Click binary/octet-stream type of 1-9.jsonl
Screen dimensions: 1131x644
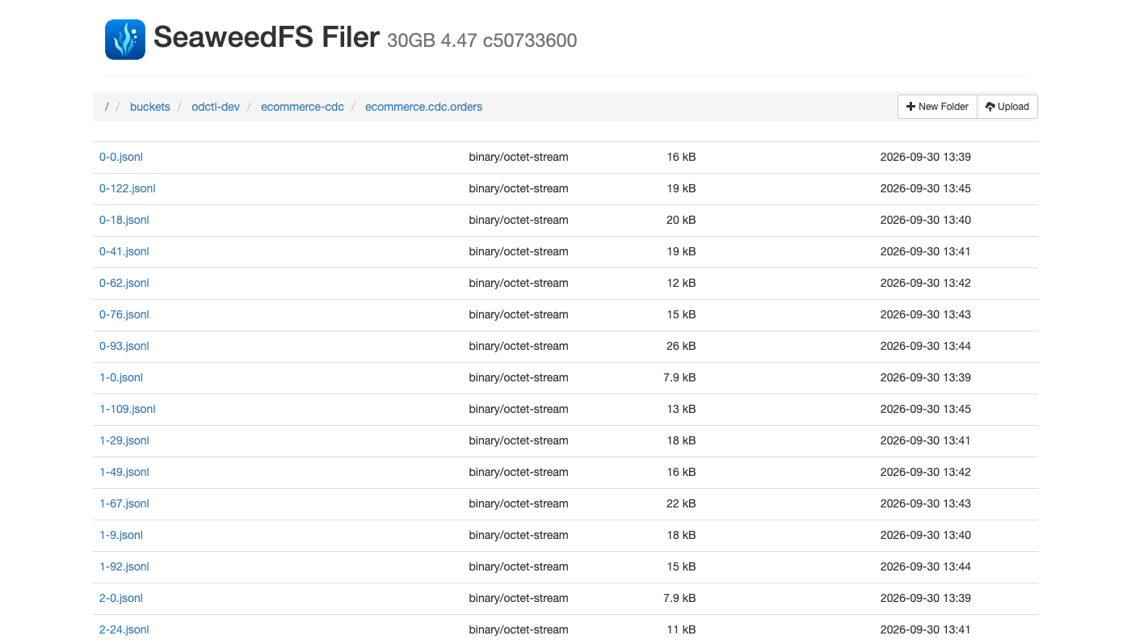tap(519, 535)
